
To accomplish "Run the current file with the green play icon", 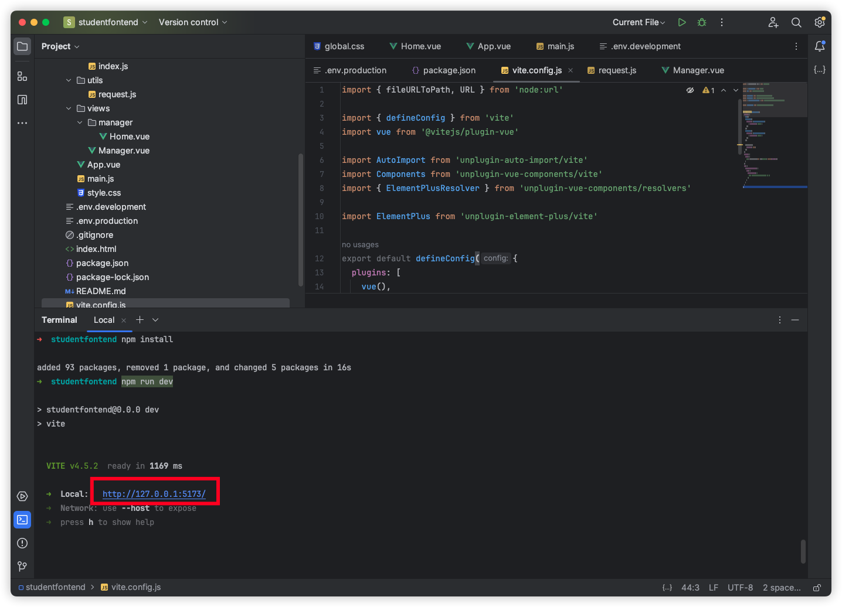I will pyautogui.click(x=681, y=22).
